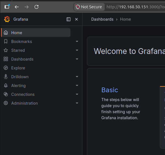This screenshot has height=155, width=165.
Task: Expand the Dashboards section chevron
Action: pyautogui.click(x=77, y=59)
